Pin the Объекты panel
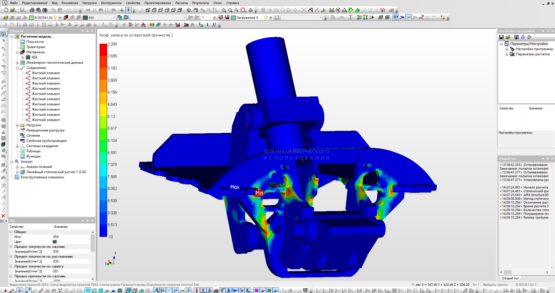This screenshot has height=293, width=555. point(87,31)
